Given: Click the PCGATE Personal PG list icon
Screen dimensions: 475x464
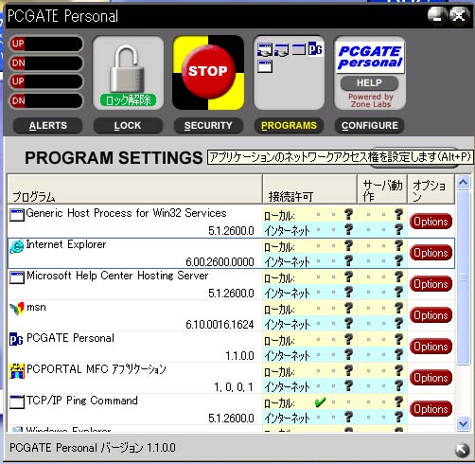Looking at the screenshot, I should click(16, 339).
